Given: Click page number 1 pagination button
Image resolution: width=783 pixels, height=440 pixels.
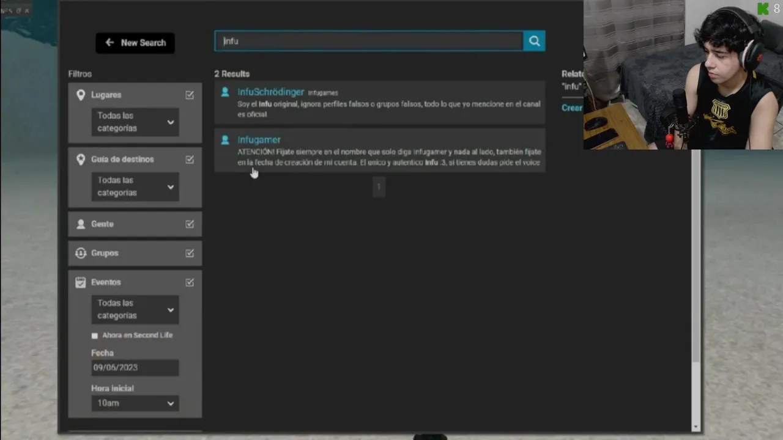Looking at the screenshot, I should [x=379, y=187].
